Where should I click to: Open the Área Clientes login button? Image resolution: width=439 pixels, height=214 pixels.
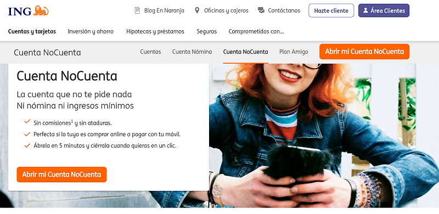(384, 10)
